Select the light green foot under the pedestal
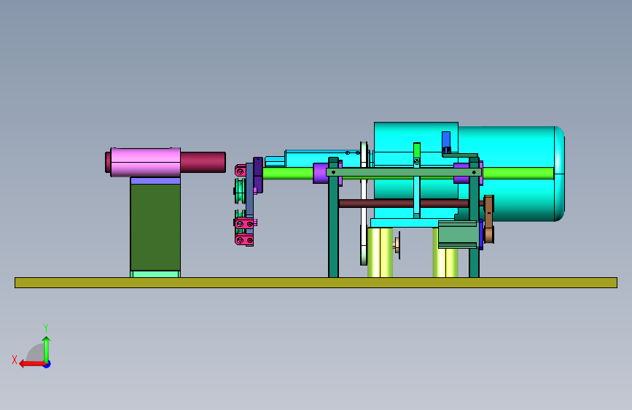The height and width of the screenshot is (410, 632). click(155, 274)
